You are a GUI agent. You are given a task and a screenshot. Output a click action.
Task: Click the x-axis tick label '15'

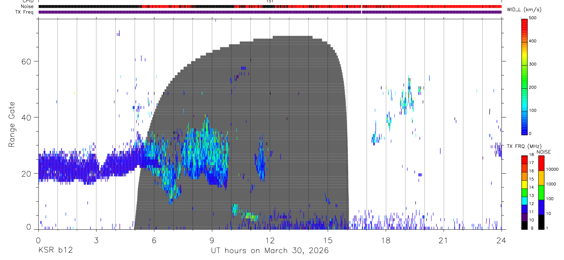click(x=328, y=240)
